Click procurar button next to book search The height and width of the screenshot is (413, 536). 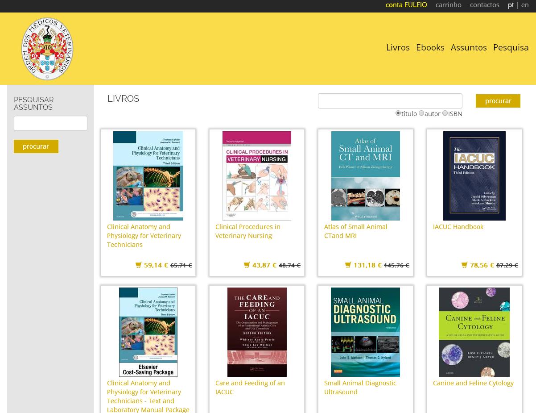(498, 101)
